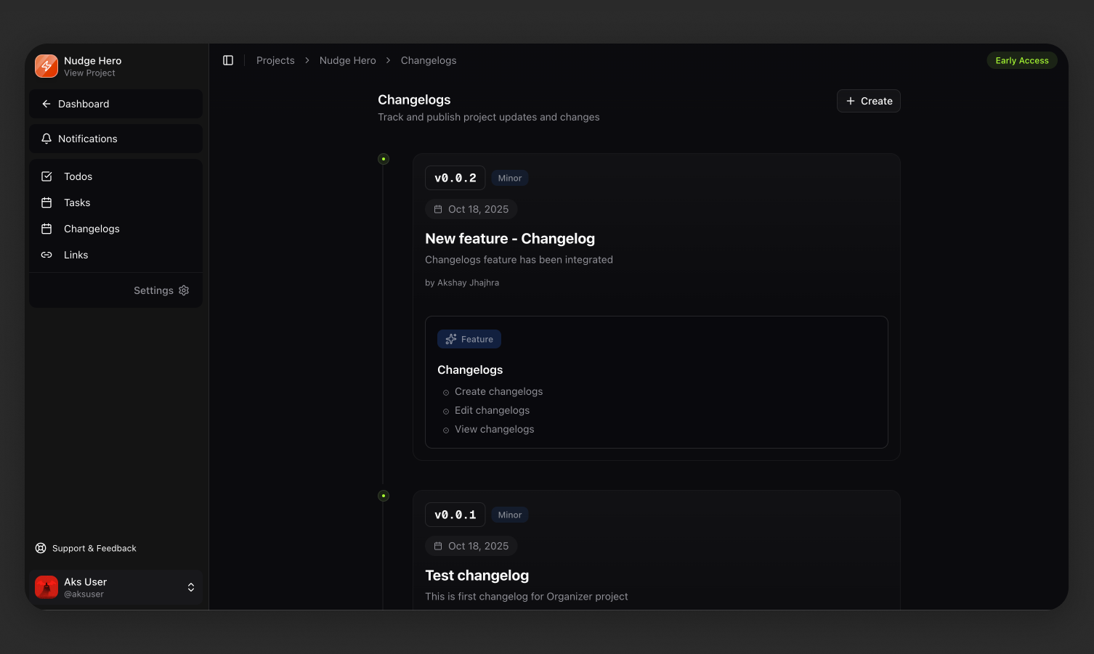Screen dimensions: 1094x654
Task: Click the Minor badge next to v0.0.2
Action: [510, 178]
